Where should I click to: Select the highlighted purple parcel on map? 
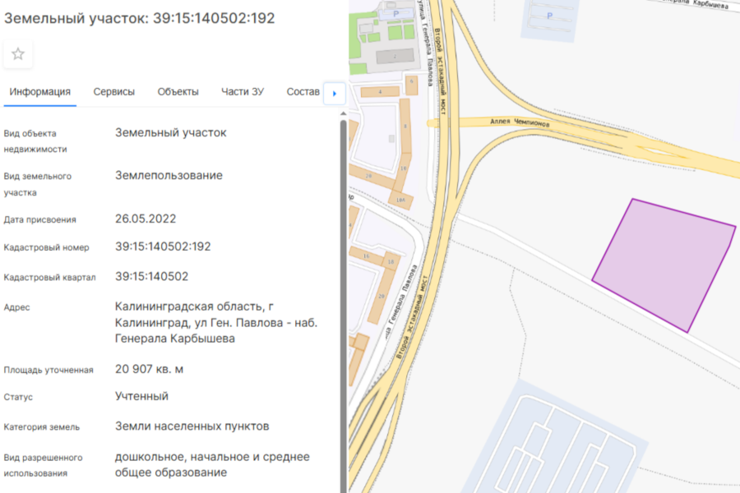(x=664, y=263)
